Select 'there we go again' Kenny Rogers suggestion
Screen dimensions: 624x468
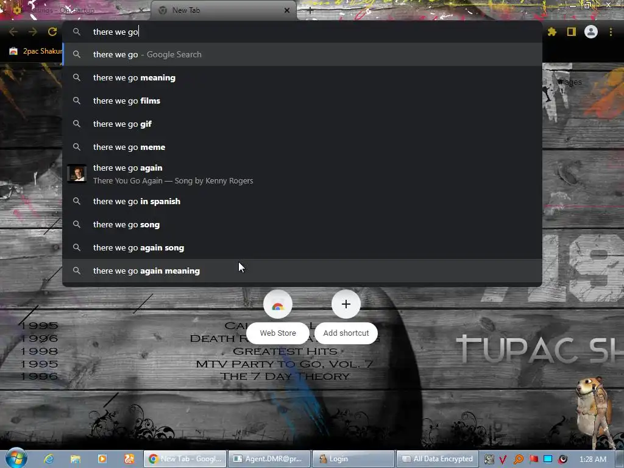(x=302, y=174)
